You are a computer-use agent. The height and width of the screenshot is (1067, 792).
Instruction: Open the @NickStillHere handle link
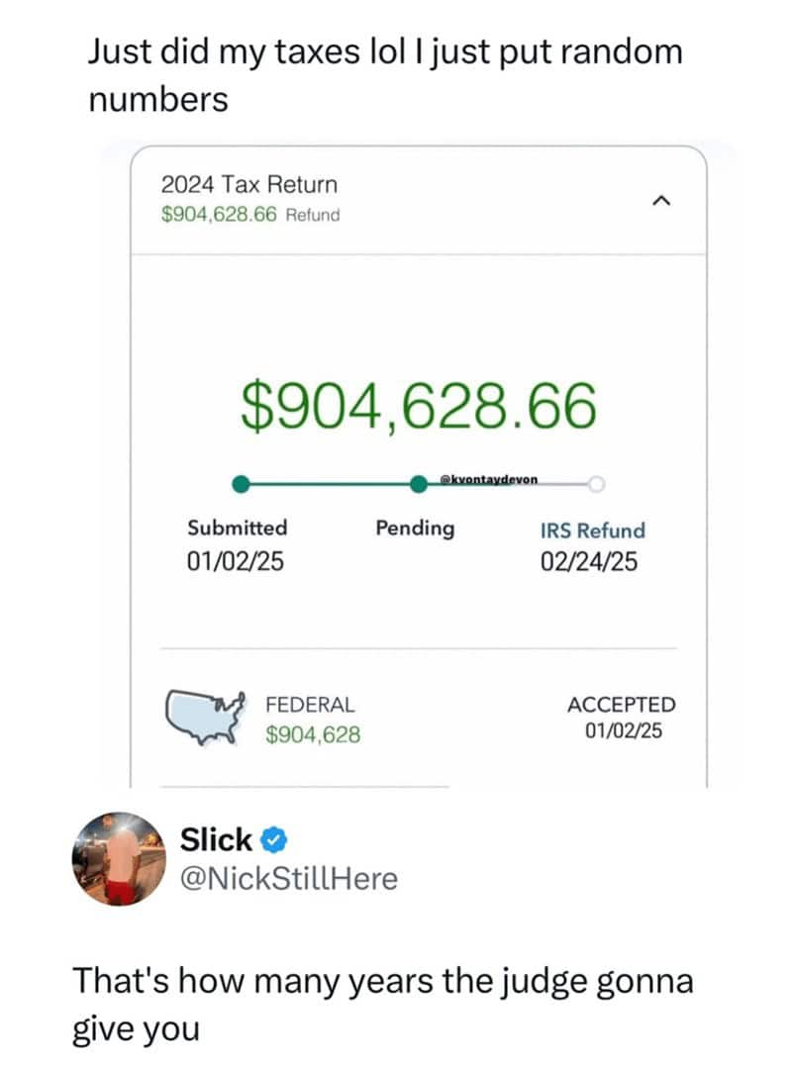tap(288, 877)
